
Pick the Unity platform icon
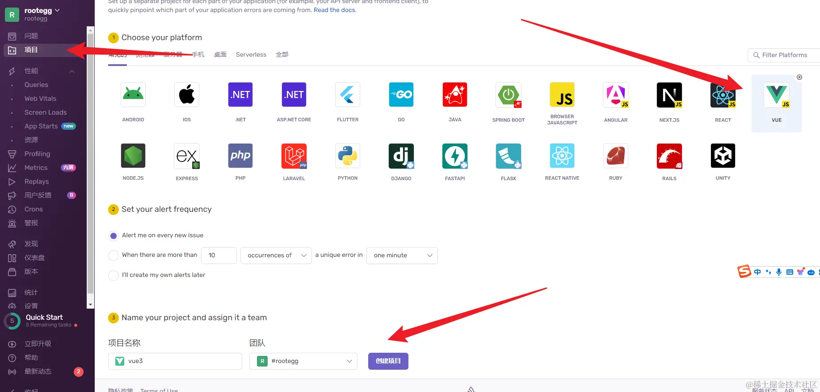(x=723, y=156)
